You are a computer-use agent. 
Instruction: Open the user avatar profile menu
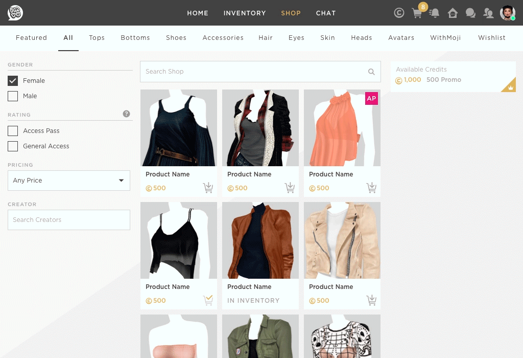click(507, 13)
